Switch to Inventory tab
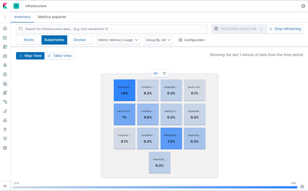The width and height of the screenshot is (308, 191). pos(22,17)
